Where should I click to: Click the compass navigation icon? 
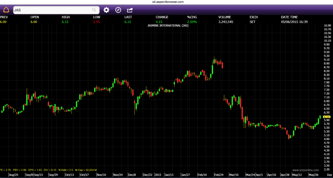(x=118, y=10)
